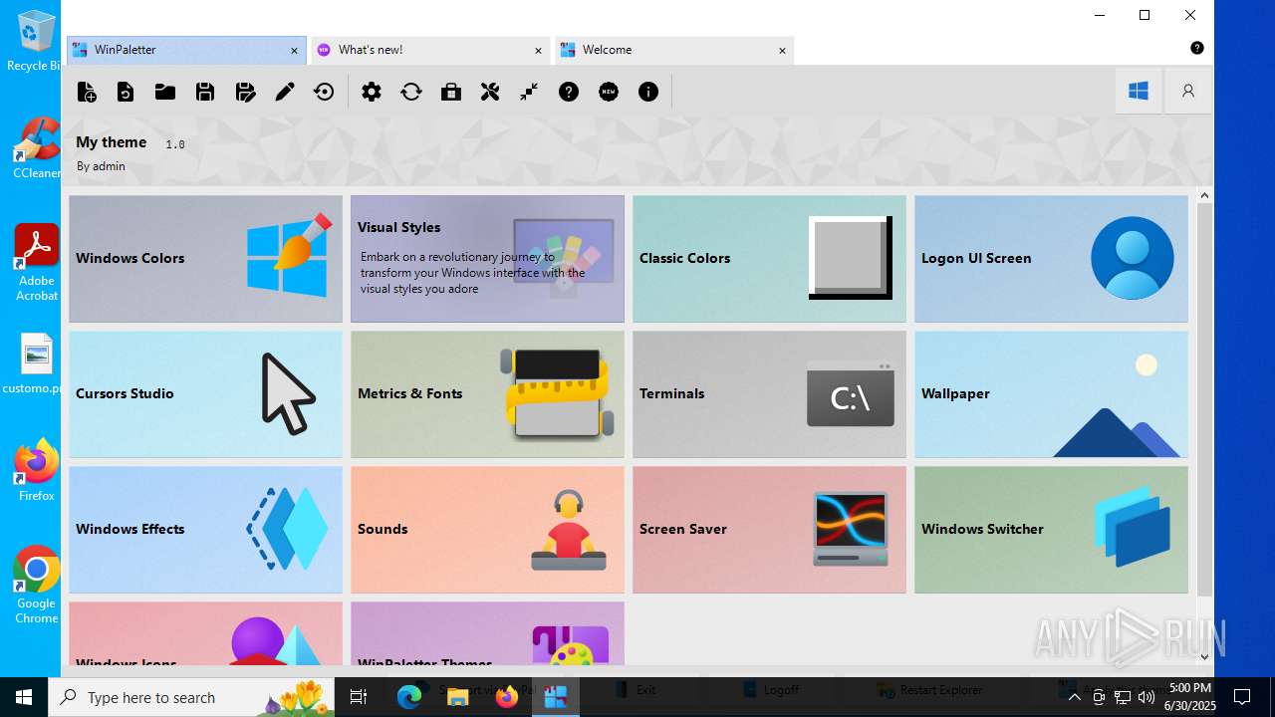Click the 1.0 version label

pyautogui.click(x=175, y=144)
